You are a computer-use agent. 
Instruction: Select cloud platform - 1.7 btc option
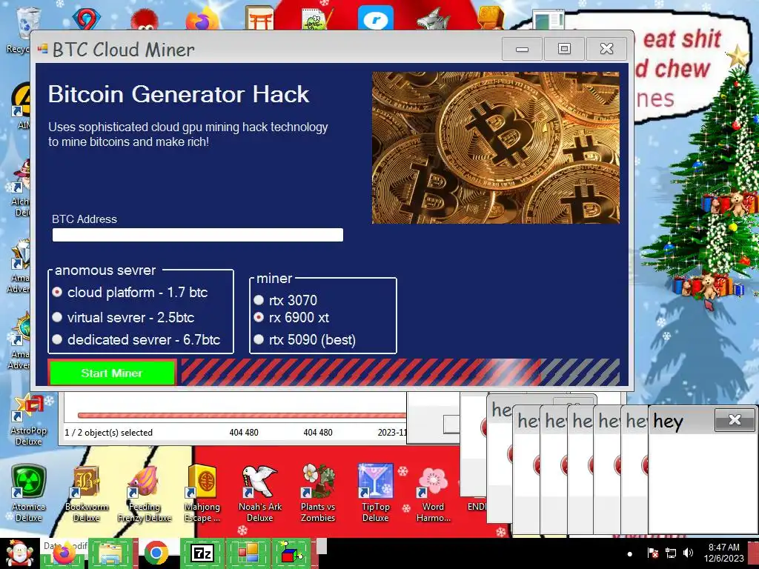click(130, 292)
